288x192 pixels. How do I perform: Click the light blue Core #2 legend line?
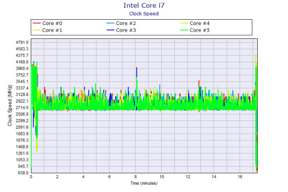pos(110,23)
